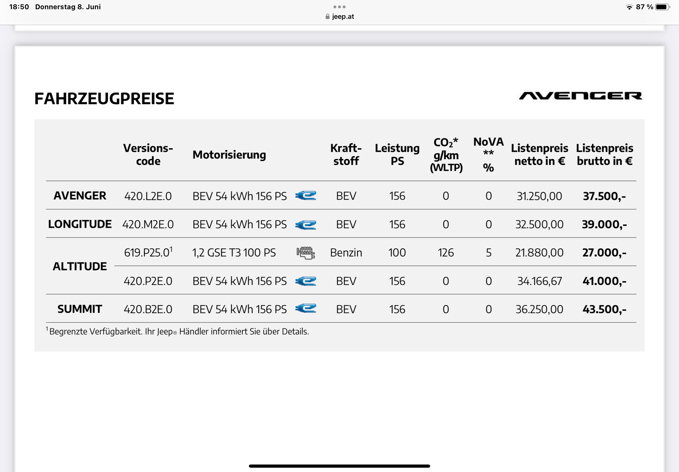Select the FAHRZEUGPREISE heading
The image size is (679, 472).
point(104,99)
